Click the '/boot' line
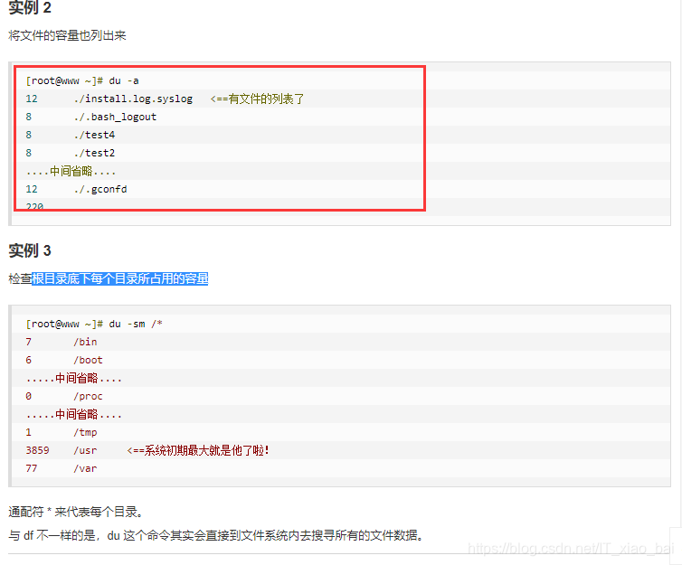Viewport: 682px width, 565px height. click(89, 361)
